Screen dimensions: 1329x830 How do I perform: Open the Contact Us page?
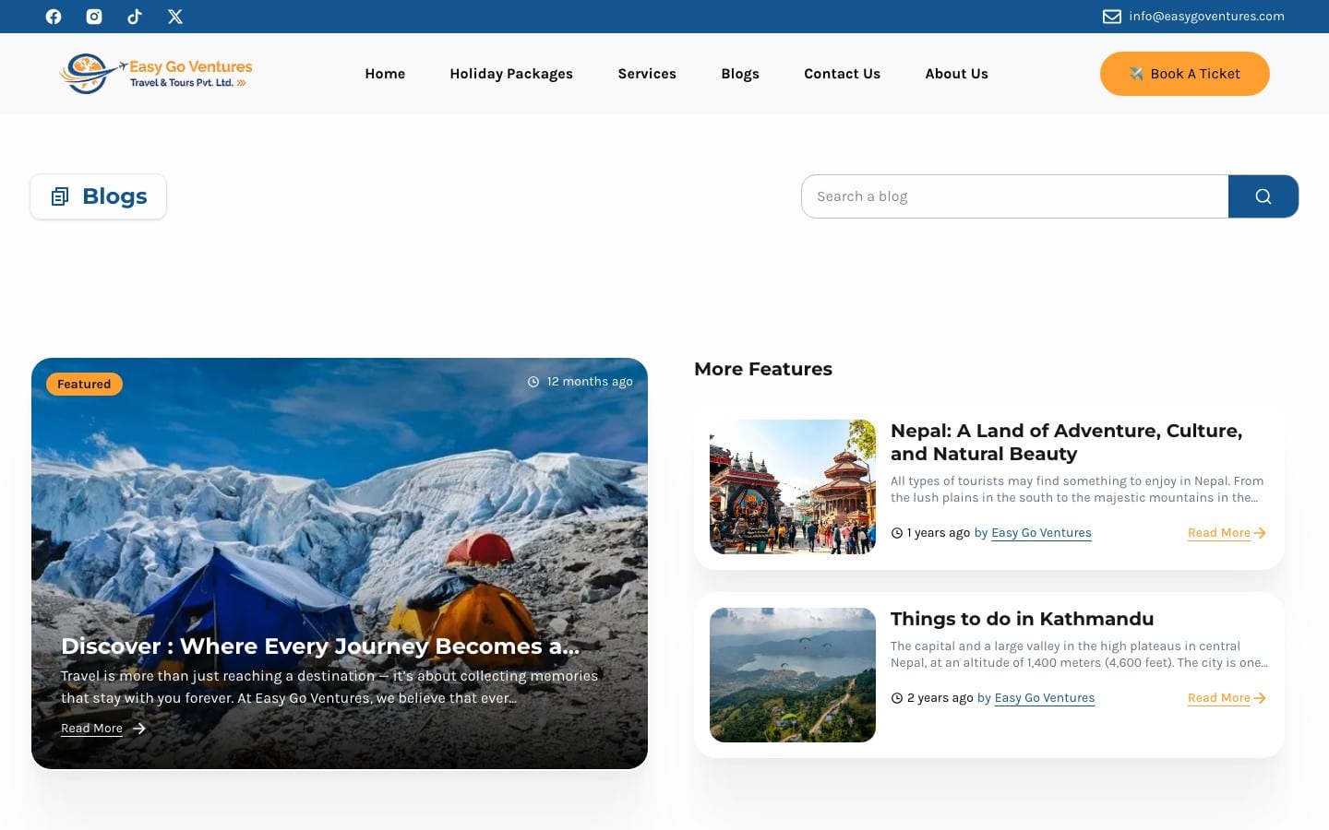click(x=842, y=74)
